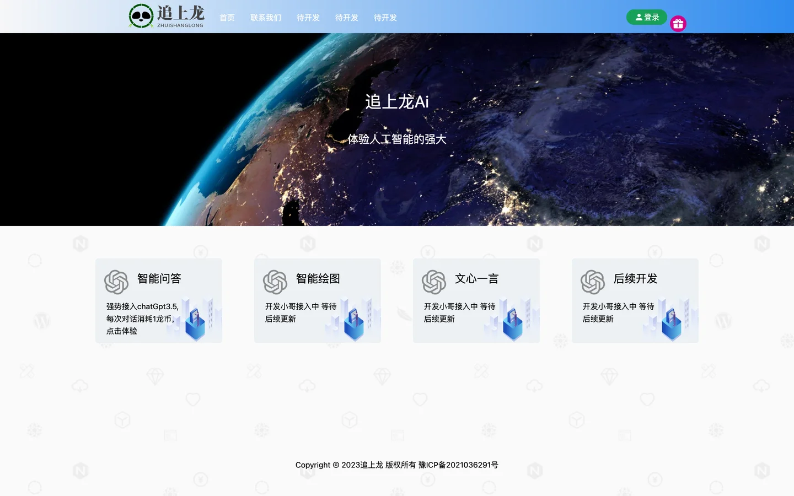The height and width of the screenshot is (496, 794).
Task: Go to the 首页 nav item
Action: tap(227, 18)
